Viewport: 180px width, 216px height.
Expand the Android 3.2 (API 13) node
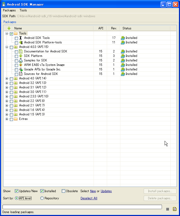pyautogui.click(x=7, y=83)
